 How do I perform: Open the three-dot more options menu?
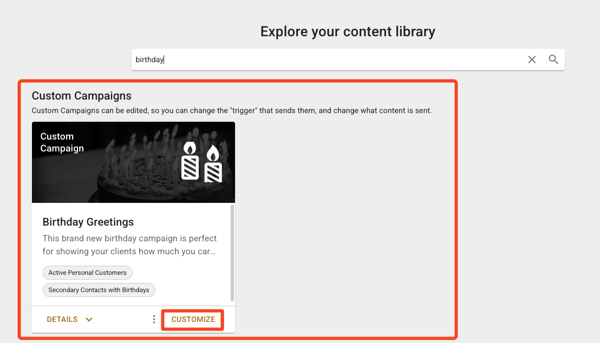[154, 319]
